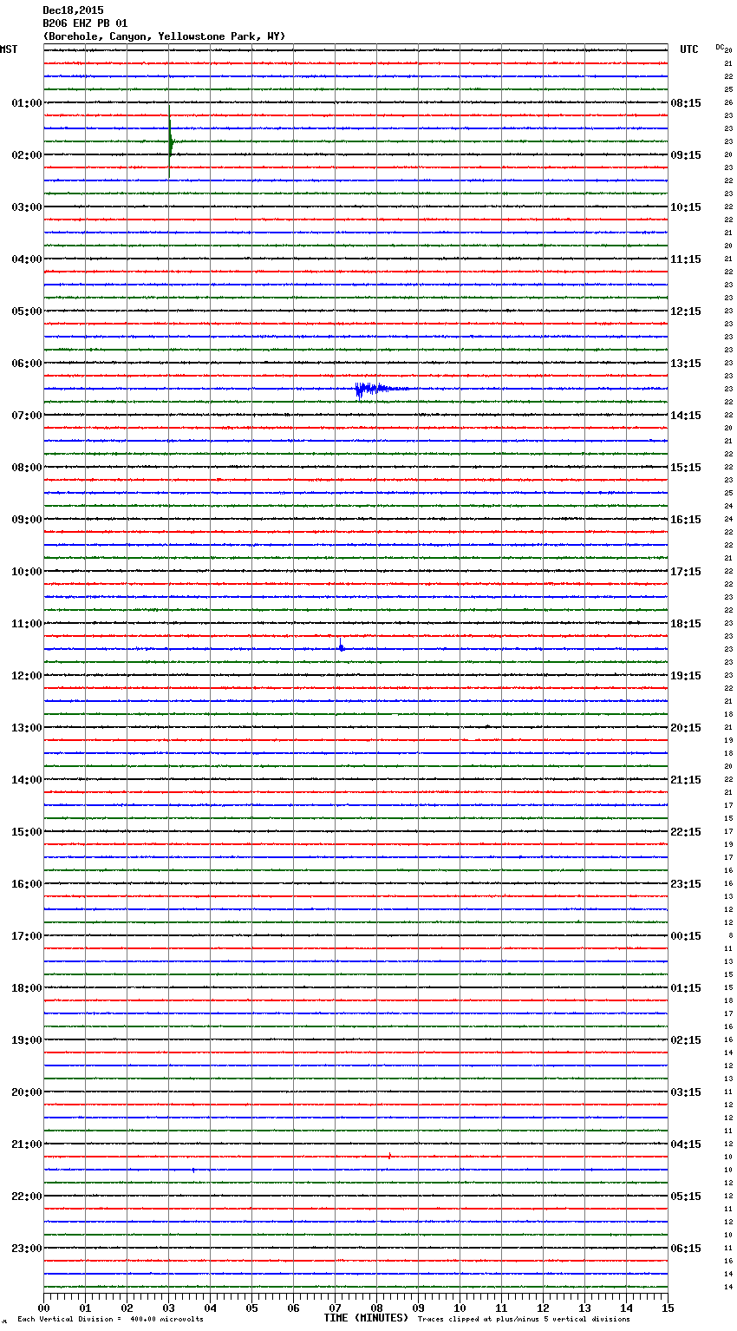The height and width of the screenshot is (1331, 737).
Task: Click the 06:00 MST row label
Action: pos(27,364)
